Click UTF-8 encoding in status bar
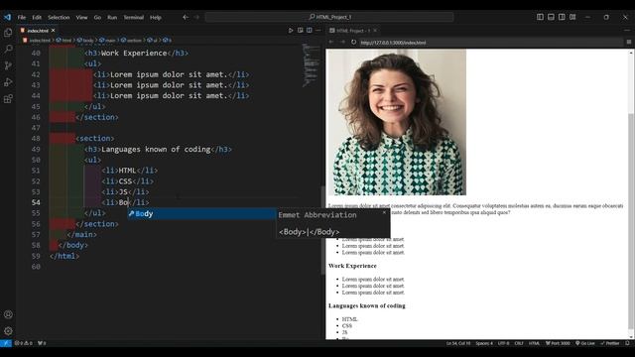 (503, 343)
